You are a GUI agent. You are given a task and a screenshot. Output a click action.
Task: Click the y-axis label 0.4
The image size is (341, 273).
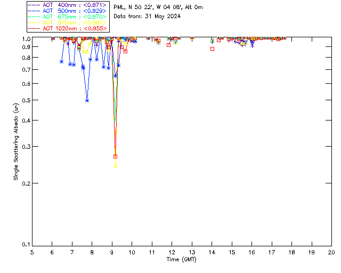tap(26, 121)
